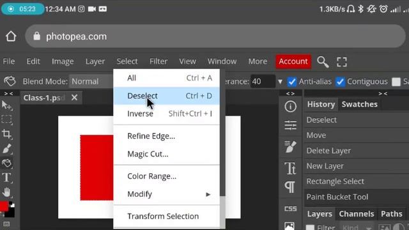Click the lock icon in address bar
Viewport: 409px width, 230px height.
(37, 36)
